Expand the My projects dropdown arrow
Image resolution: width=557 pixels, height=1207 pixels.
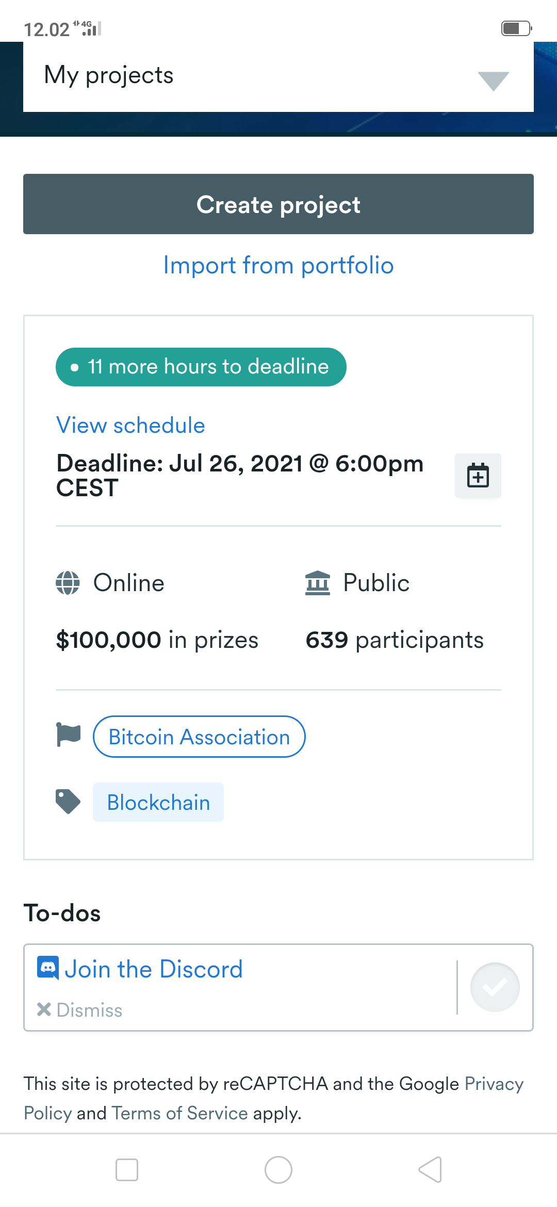493,80
